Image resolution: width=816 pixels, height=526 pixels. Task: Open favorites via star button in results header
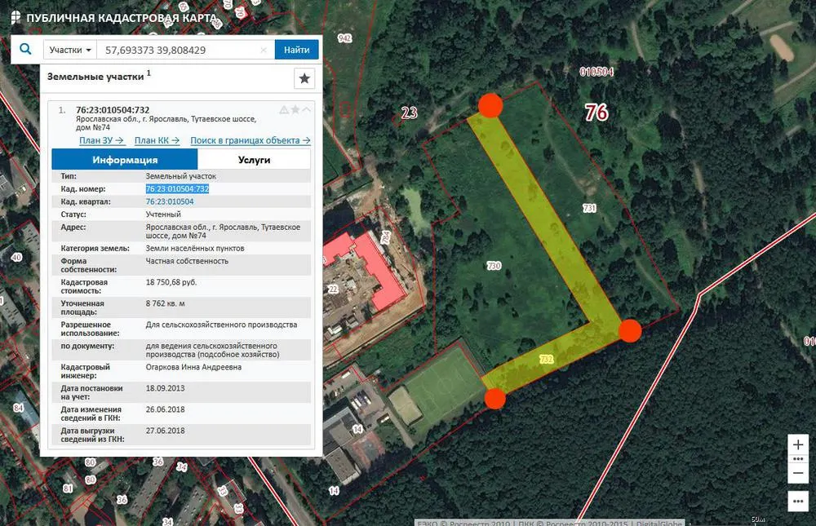tap(304, 78)
